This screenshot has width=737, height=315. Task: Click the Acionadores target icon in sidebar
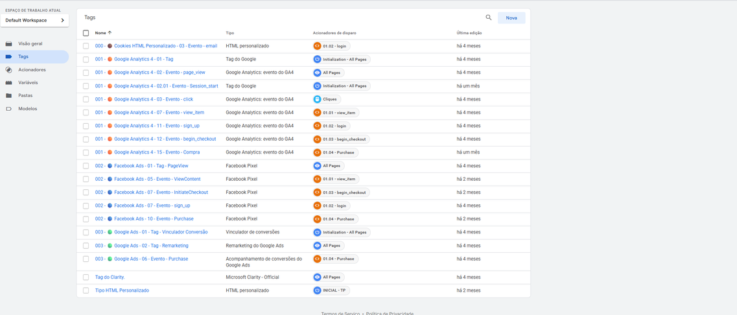(x=9, y=69)
